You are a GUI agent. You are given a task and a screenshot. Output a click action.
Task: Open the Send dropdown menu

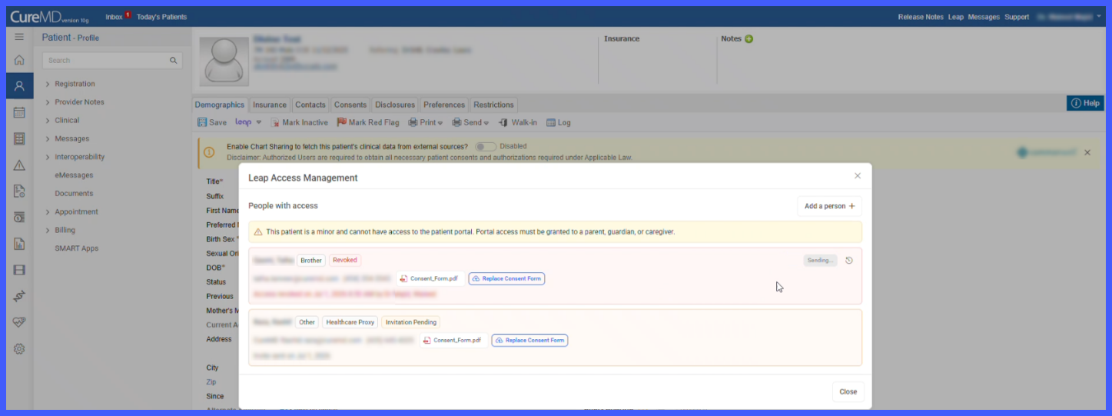470,122
